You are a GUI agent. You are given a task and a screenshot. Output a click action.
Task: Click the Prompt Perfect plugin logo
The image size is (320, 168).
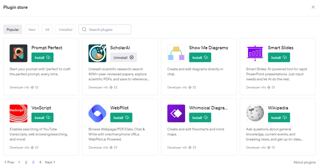click(18, 53)
